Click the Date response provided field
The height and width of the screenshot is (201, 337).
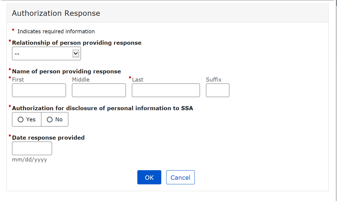32,148
